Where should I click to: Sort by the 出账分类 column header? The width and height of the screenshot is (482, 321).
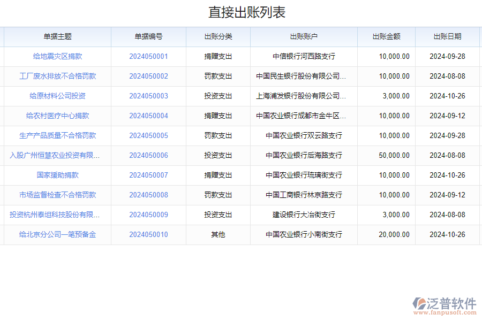click(x=218, y=36)
